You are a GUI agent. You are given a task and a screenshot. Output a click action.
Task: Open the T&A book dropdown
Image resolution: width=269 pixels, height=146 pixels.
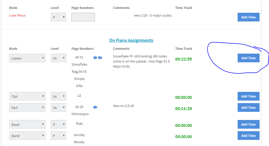(x=28, y=96)
